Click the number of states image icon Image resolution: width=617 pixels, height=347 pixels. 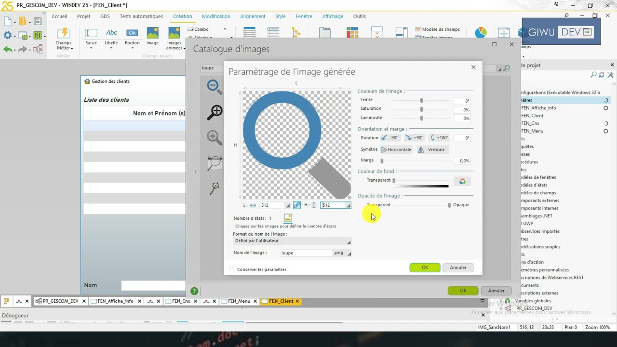288,218
